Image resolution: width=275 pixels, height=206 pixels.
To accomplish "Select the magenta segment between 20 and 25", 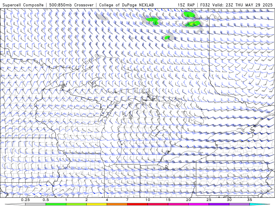I will pyautogui.click(x=199, y=204).
